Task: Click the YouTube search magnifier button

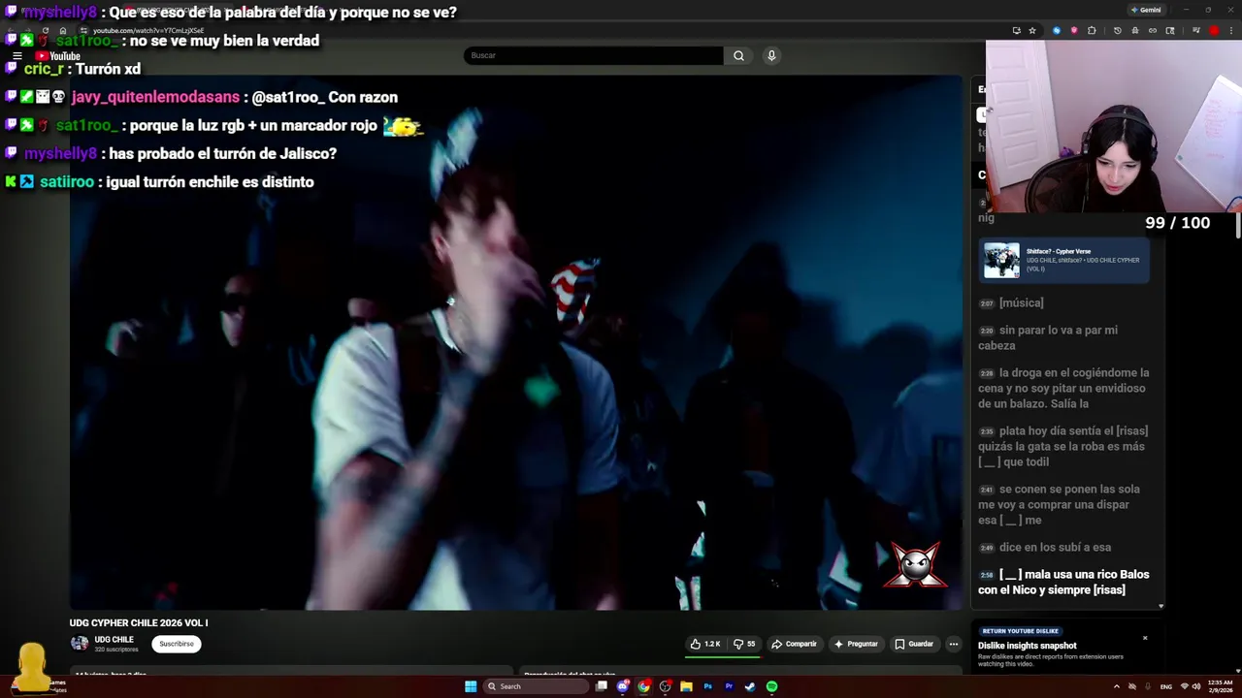Action: click(738, 55)
